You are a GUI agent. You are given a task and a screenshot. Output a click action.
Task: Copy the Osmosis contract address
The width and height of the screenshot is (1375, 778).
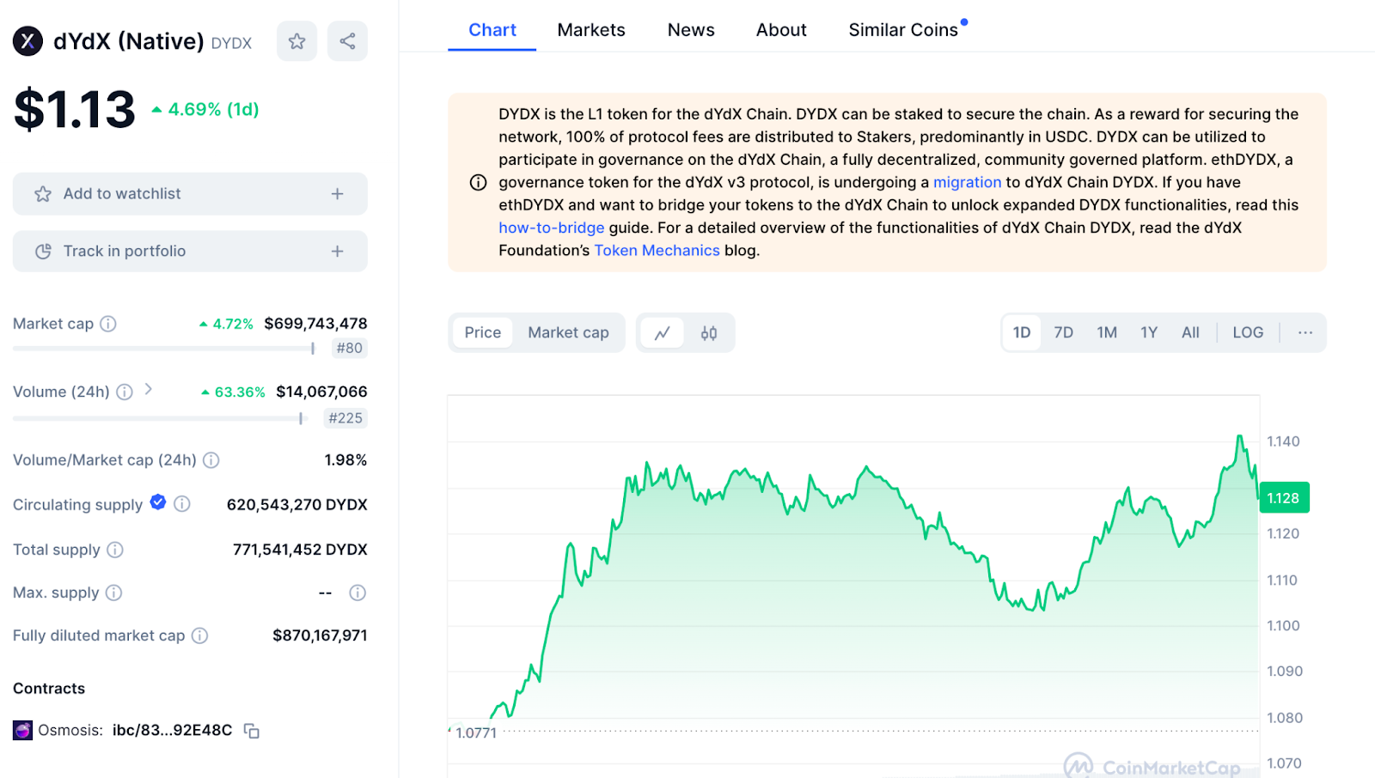(252, 731)
